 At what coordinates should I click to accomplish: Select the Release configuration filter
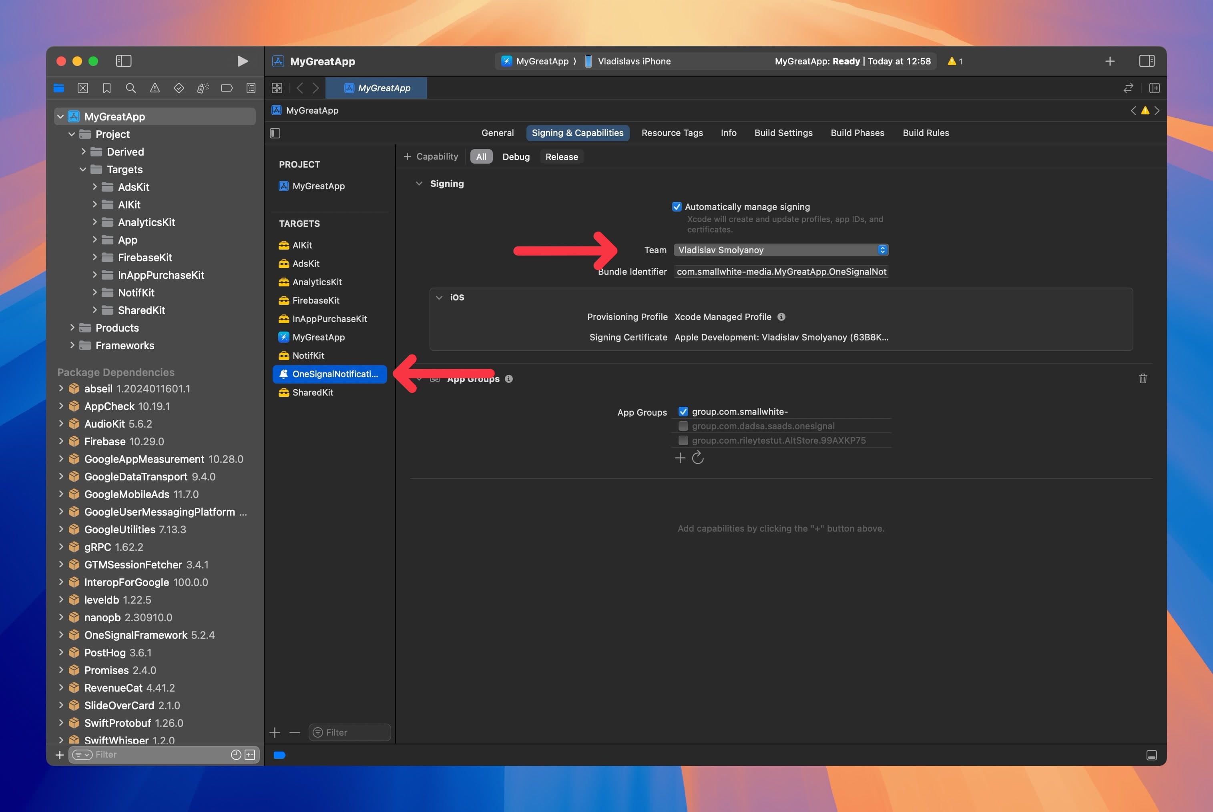pos(561,157)
